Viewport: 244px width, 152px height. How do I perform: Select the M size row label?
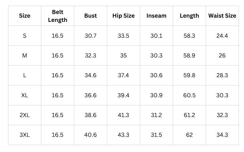point(25,56)
